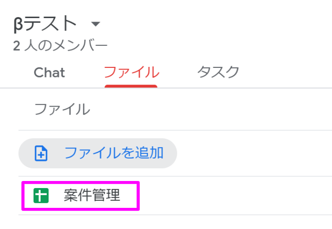Select the ファイル tab
The height and width of the screenshot is (229, 332).
click(131, 72)
